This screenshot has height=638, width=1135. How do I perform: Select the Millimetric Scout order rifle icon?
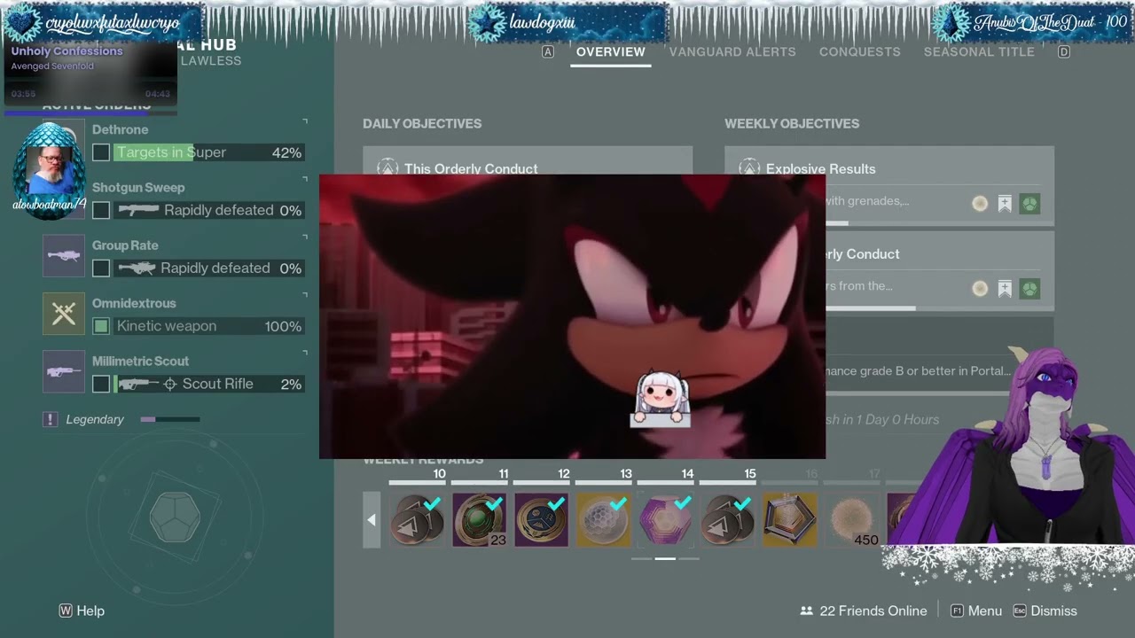point(64,371)
